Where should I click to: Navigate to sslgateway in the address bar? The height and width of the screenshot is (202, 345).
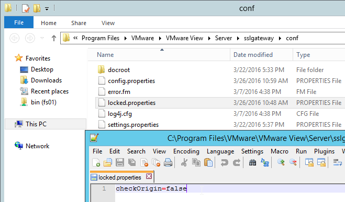click(259, 38)
